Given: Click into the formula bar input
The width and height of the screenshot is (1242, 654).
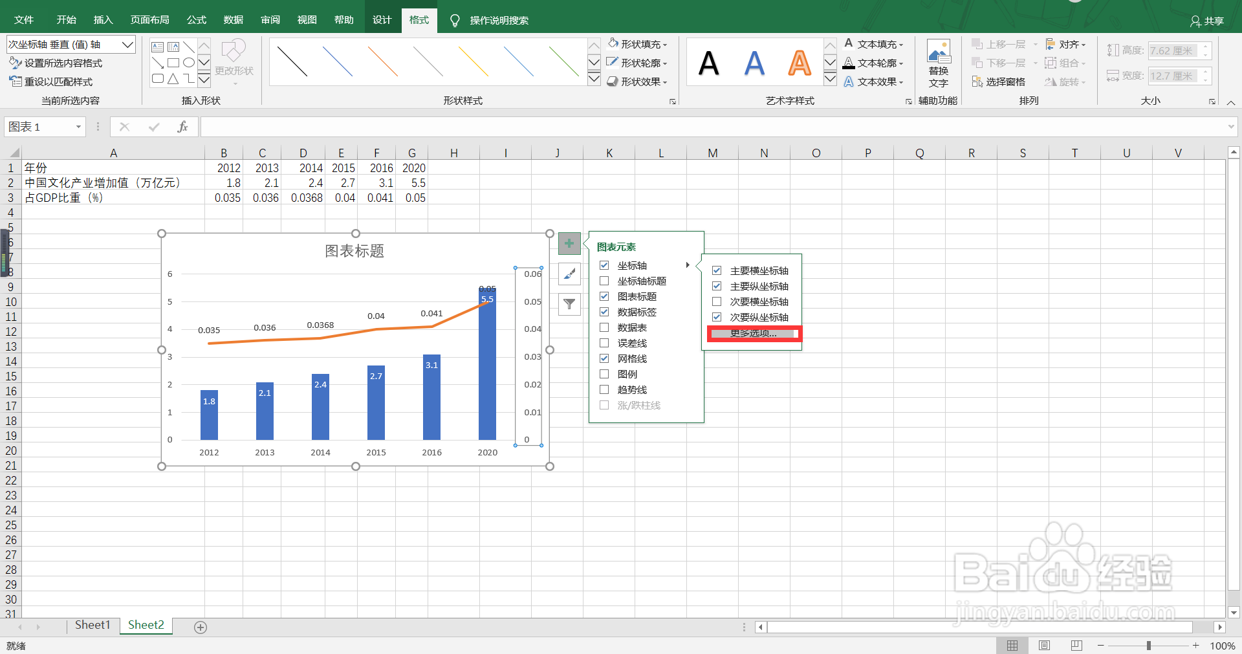Looking at the screenshot, I should pyautogui.click(x=714, y=127).
